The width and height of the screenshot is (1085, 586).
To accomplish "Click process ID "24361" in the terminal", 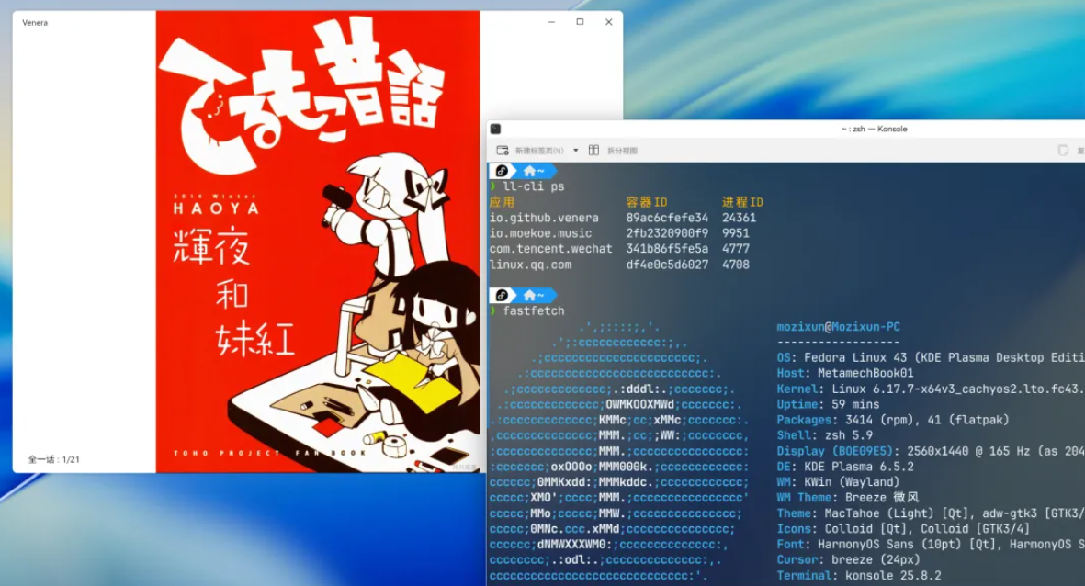I will [x=739, y=218].
